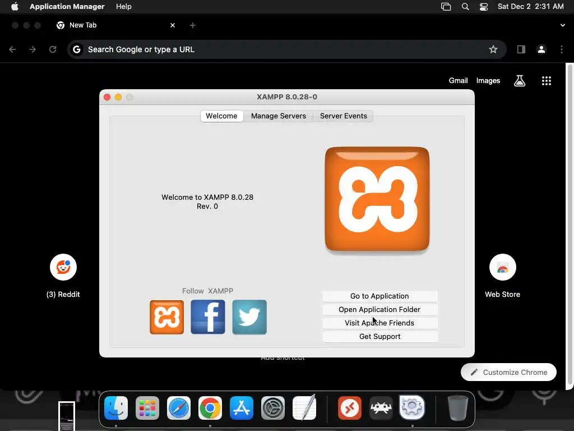
Task: Click the large XAMPP logo image
Action: coord(377,199)
